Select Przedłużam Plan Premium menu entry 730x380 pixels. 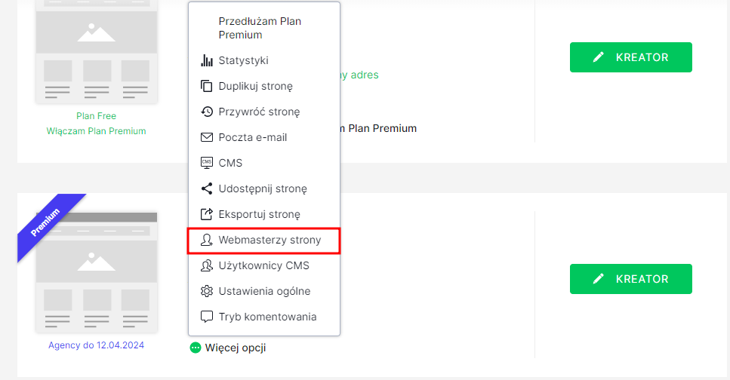point(260,28)
